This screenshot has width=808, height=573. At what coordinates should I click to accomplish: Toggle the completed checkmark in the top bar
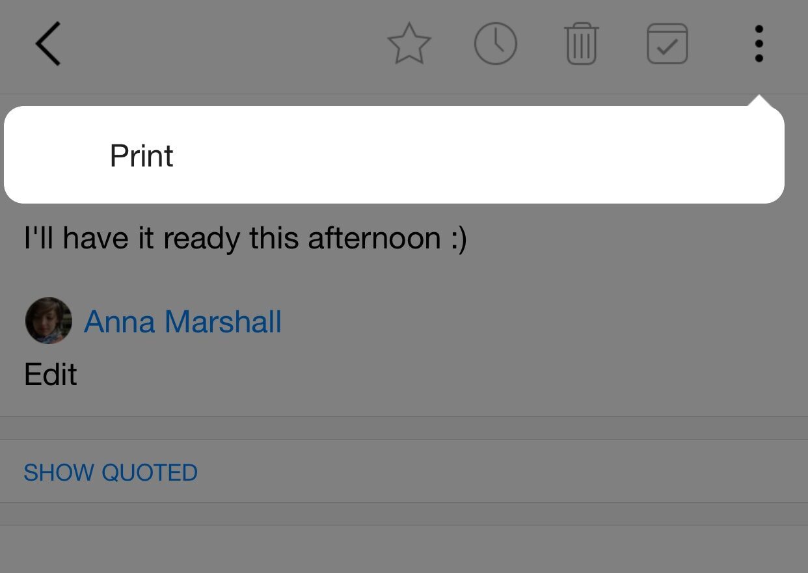click(667, 44)
